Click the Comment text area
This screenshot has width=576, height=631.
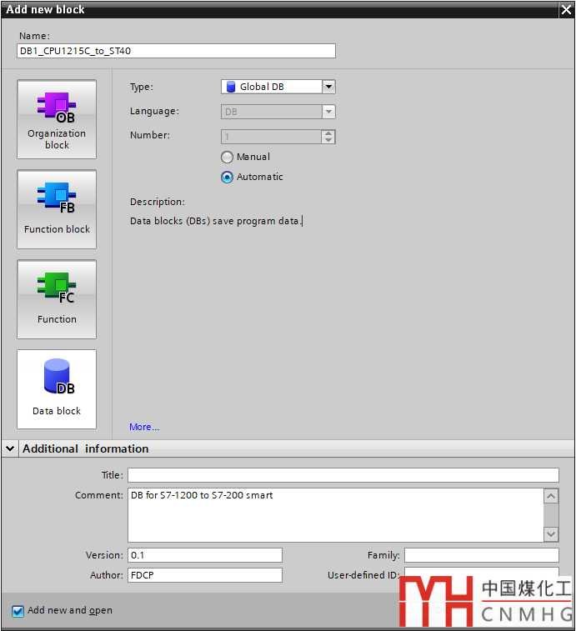click(336, 515)
